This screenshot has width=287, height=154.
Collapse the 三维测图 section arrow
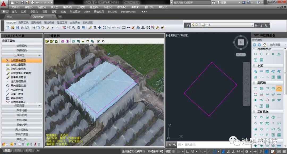(x=40, y=55)
